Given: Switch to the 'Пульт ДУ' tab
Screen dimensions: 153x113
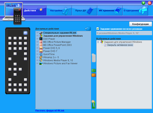Looking at the screenshot, I should pyautogui.click(x=85, y=11).
